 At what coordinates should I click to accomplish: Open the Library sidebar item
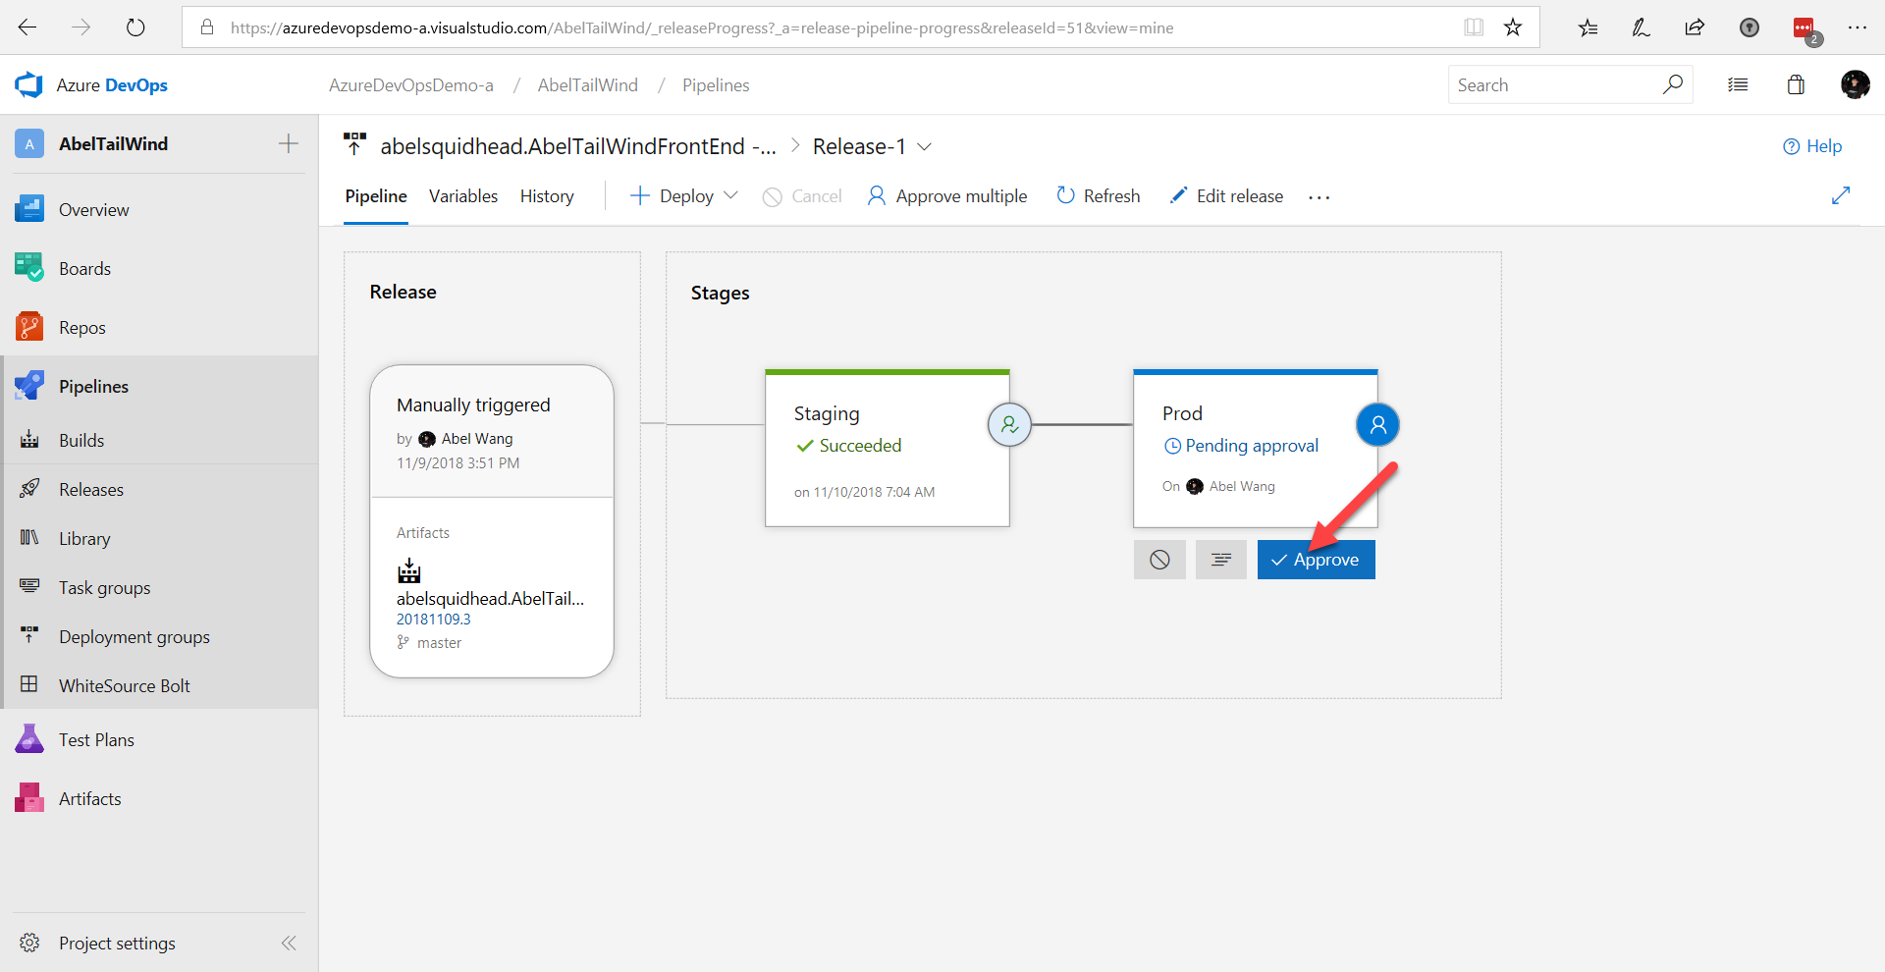click(x=159, y=538)
